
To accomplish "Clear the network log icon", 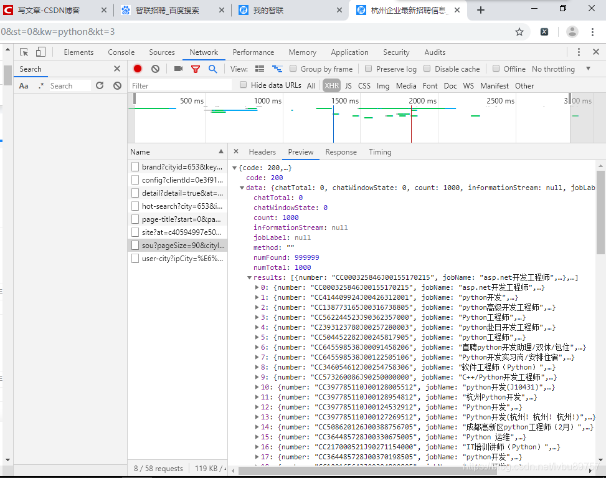I will pos(155,69).
